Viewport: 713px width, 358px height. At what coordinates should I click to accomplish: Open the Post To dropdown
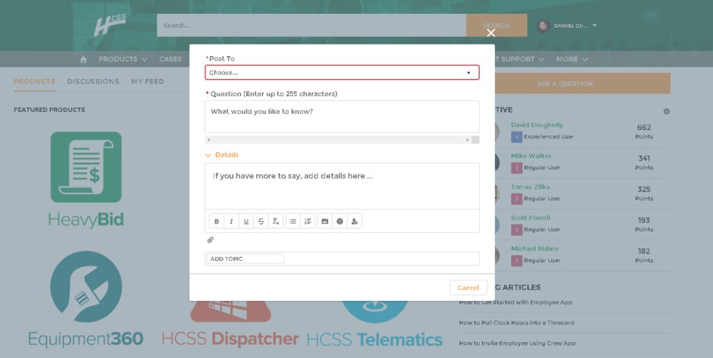[342, 72]
